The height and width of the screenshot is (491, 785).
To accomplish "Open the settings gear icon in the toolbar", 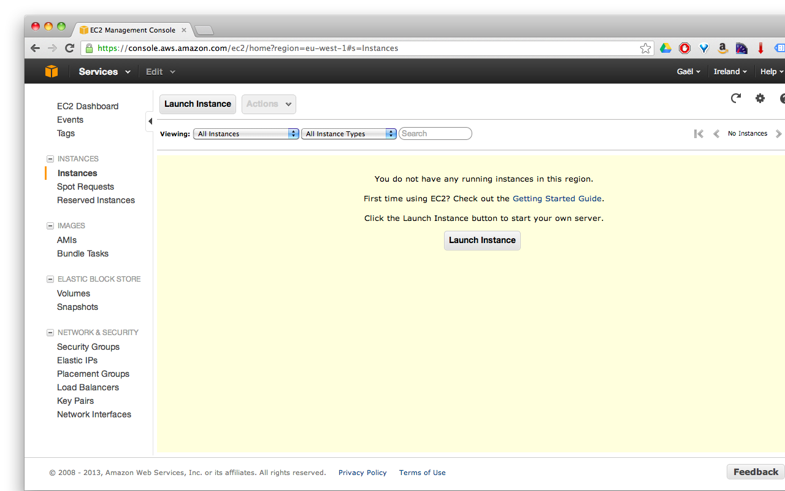I will point(760,98).
